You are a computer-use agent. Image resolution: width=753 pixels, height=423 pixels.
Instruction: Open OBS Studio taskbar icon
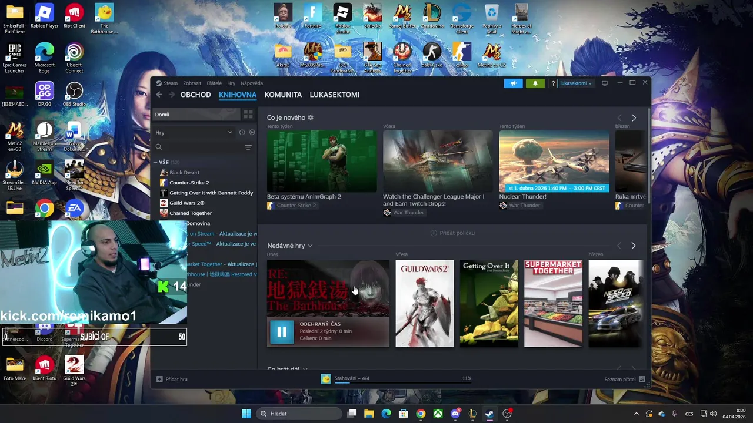click(507, 414)
